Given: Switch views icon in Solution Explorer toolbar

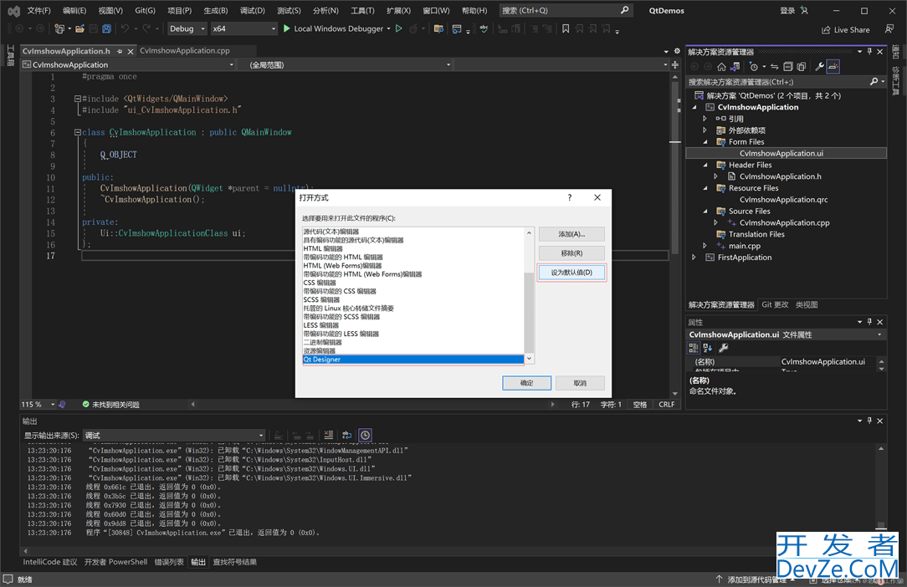Looking at the screenshot, I should click(735, 67).
